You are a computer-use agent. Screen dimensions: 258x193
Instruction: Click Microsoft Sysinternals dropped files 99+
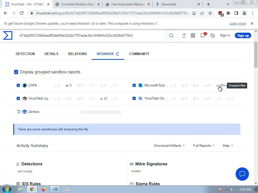point(221,85)
